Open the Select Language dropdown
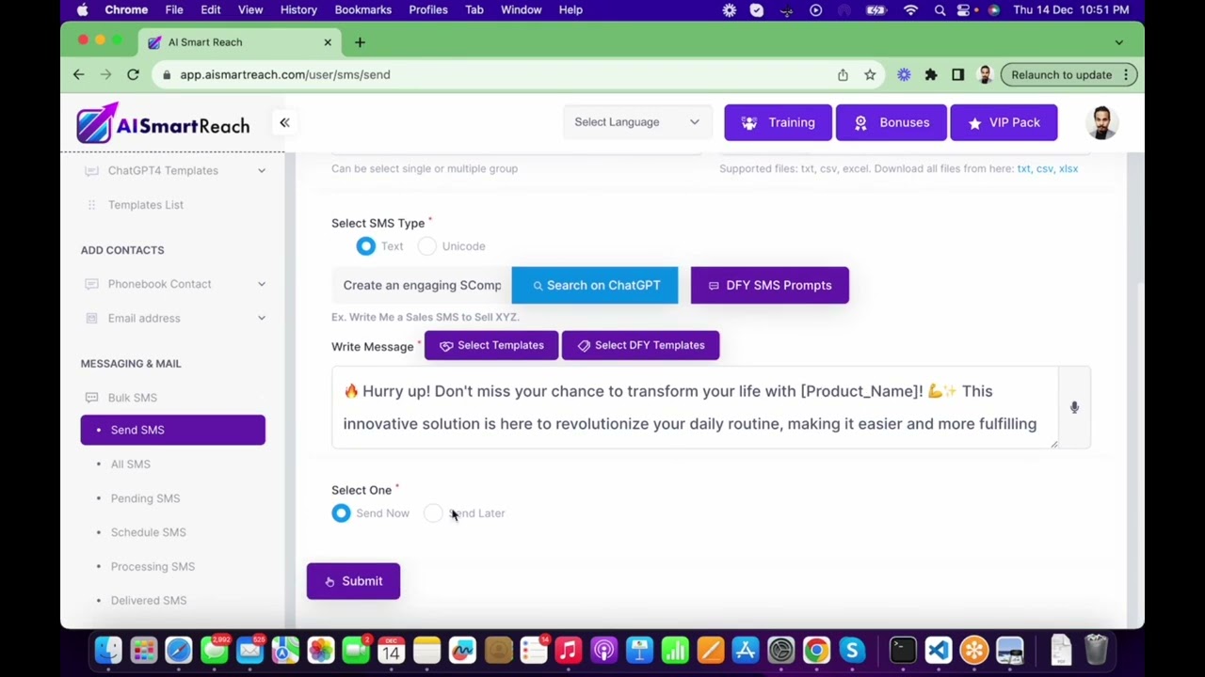The image size is (1205, 677). pyautogui.click(x=636, y=122)
